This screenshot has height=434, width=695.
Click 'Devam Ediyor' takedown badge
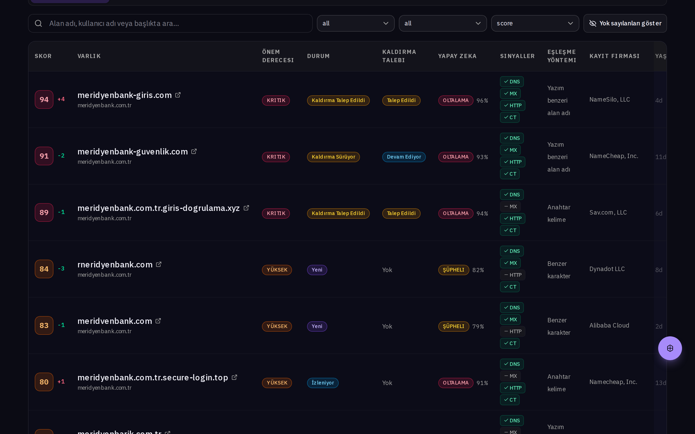[404, 157]
